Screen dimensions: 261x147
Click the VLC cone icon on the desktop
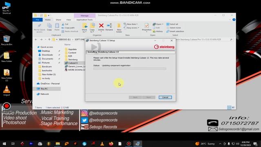coord(7,91)
